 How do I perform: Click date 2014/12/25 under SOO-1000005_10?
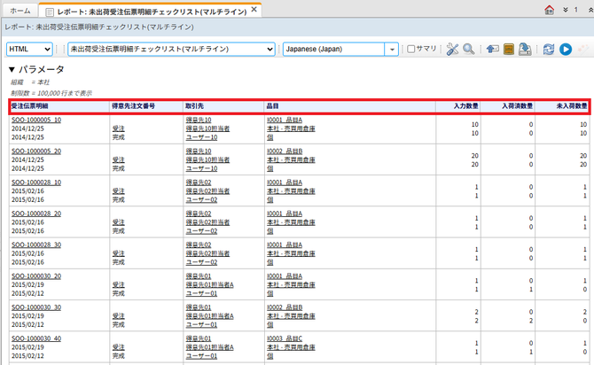point(27,128)
